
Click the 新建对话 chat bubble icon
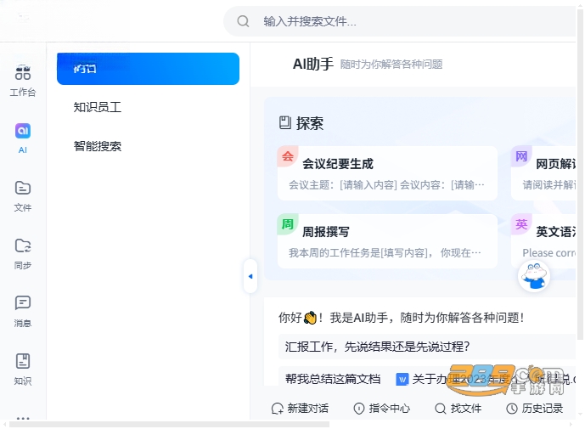click(278, 409)
